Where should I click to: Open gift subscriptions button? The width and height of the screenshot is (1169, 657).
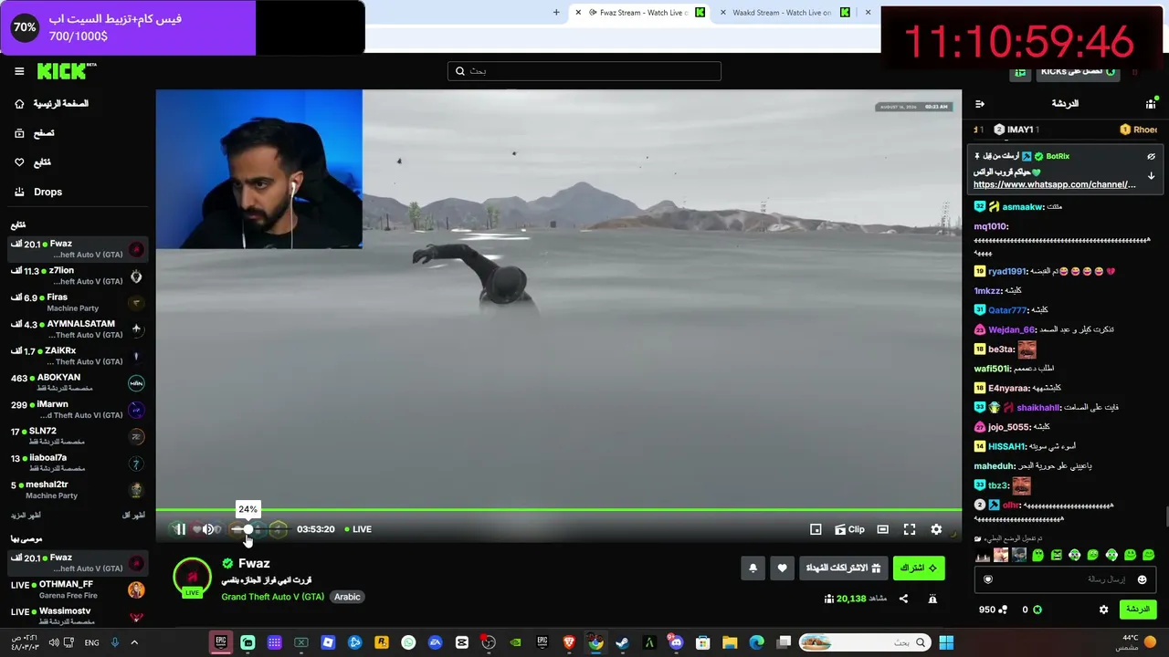click(x=843, y=568)
